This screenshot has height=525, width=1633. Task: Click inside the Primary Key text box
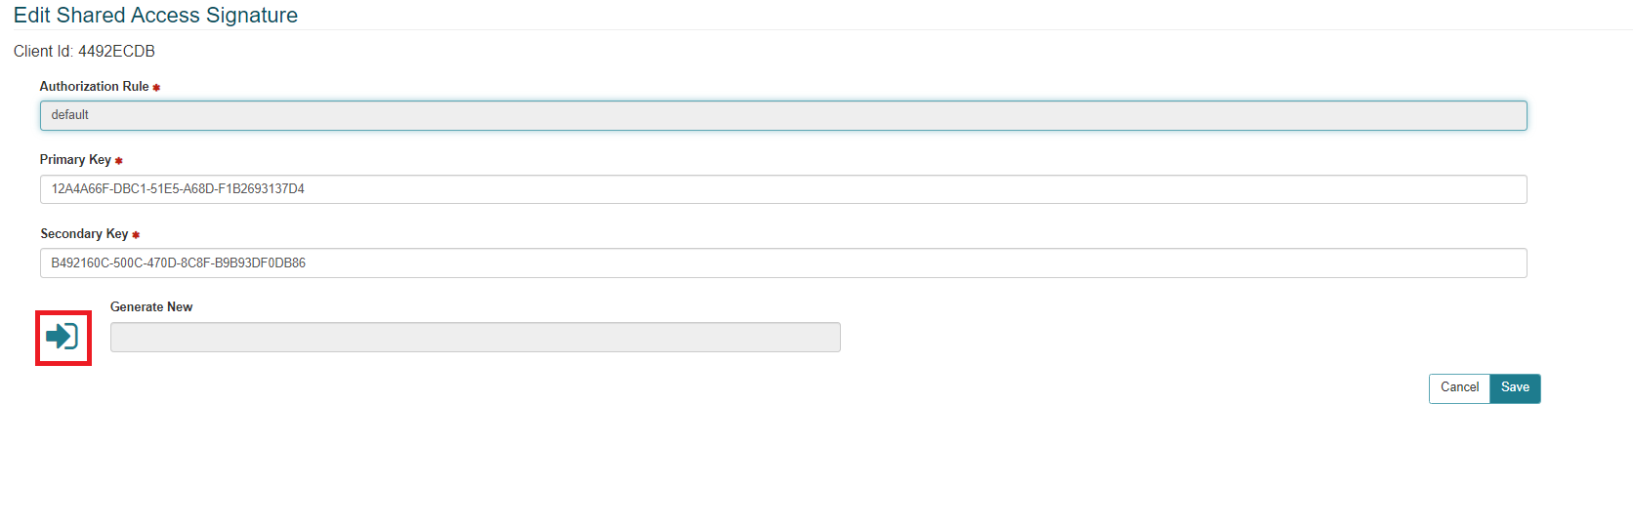(x=782, y=189)
